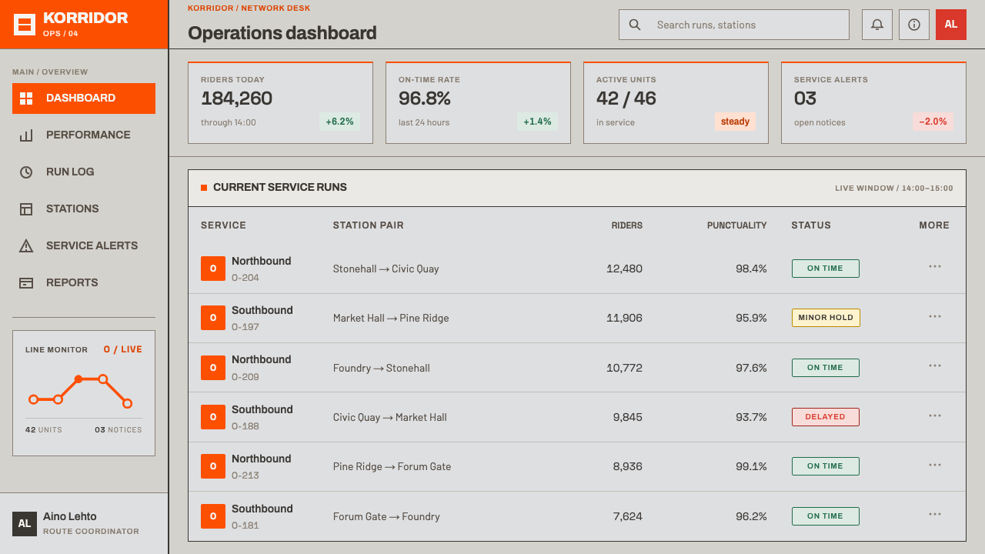Click the orange badge for run O-181
Viewport: 985px width, 554px height.
point(213,516)
